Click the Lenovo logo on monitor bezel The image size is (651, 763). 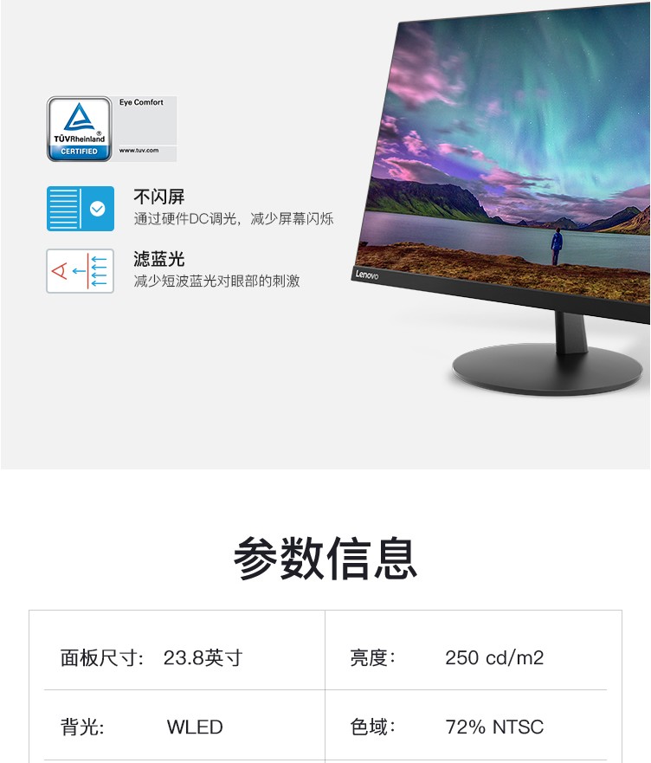366,275
